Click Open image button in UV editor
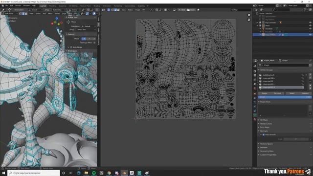Screen dimensions: 313x176 (x=191, y=10)
